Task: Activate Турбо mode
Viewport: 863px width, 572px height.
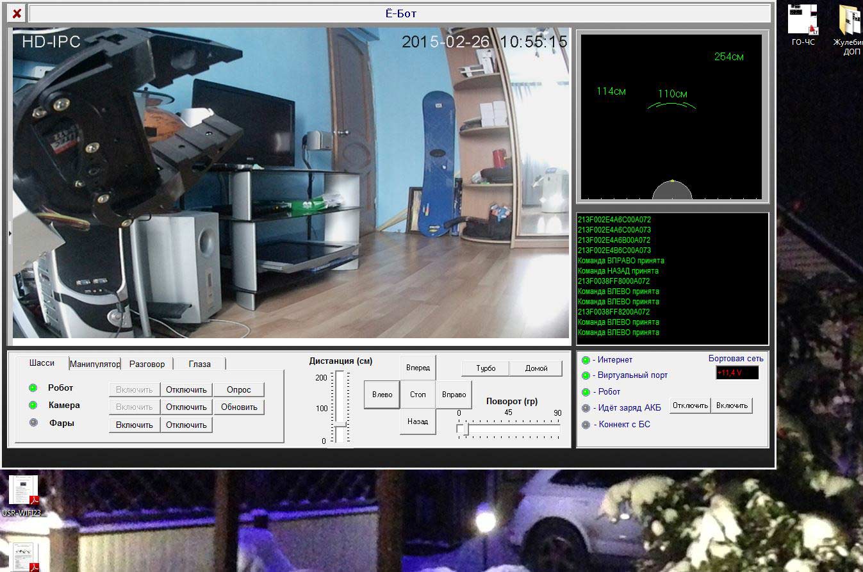Action: [x=486, y=368]
